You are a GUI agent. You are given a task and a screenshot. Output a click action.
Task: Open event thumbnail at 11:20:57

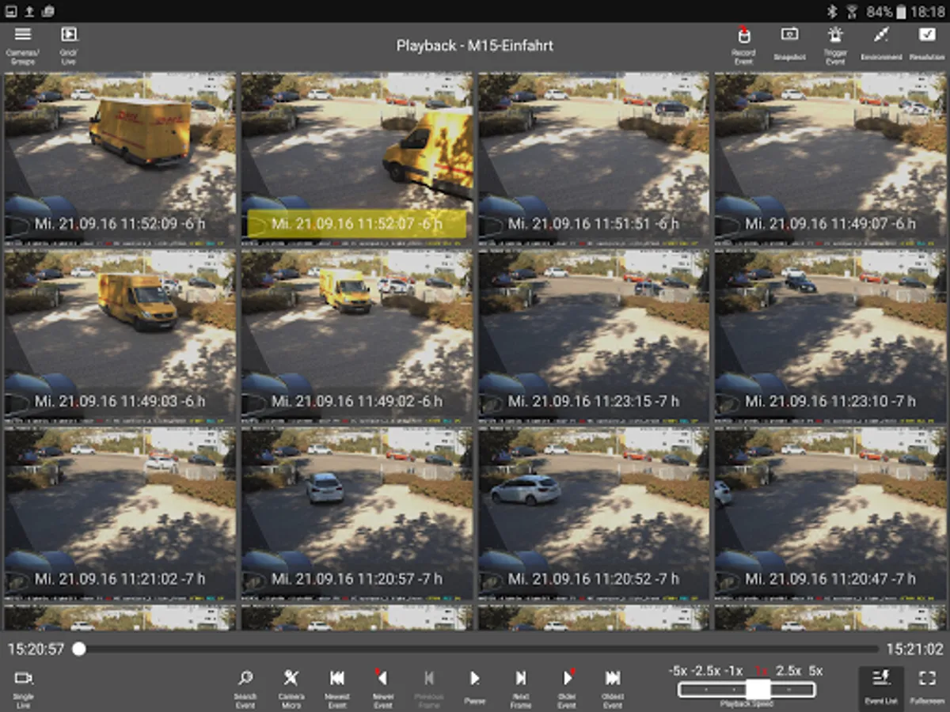pos(356,513)
